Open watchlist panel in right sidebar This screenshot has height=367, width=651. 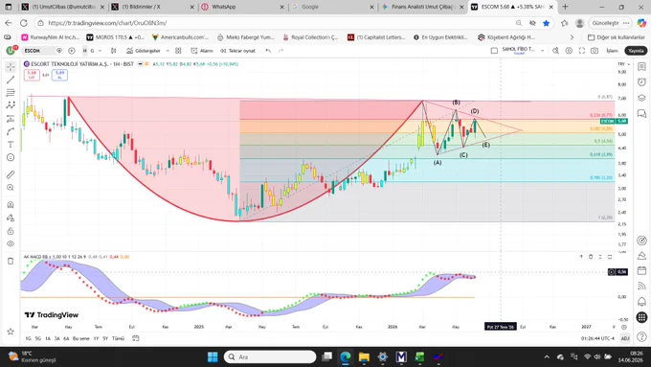coord(641,67)
